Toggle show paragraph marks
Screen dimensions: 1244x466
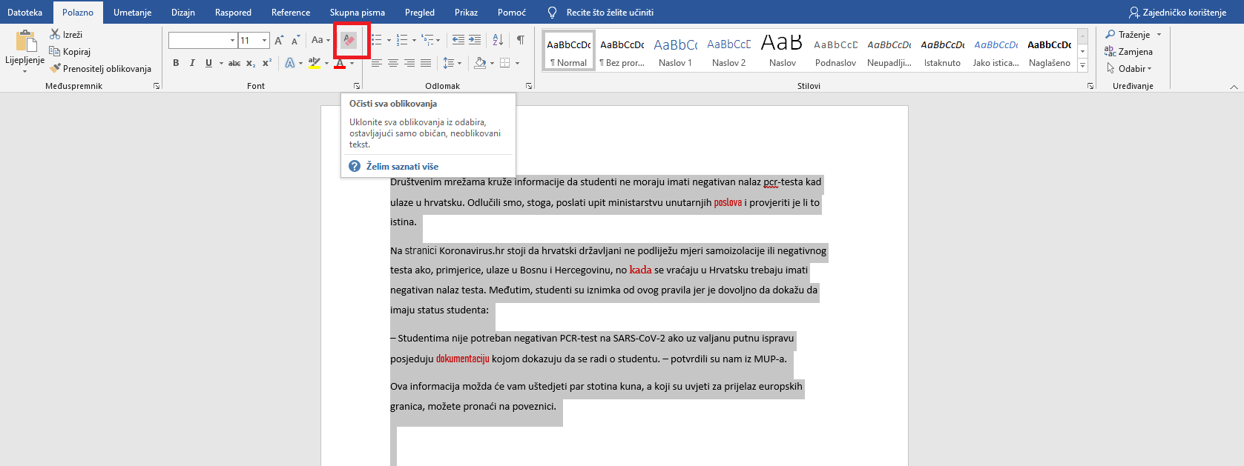[x=521, y=40]
